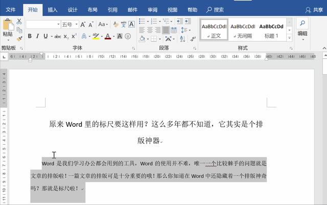Open the phonetic guide (wén) tool
Viewport: 327px width, 205px height.
tap(124, 25)
